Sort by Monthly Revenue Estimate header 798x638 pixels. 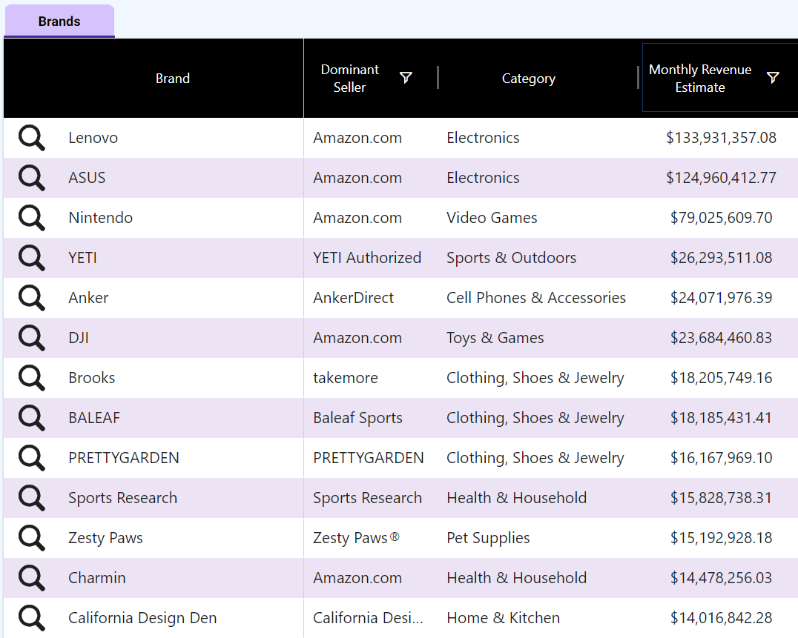[x=700, y=79]
